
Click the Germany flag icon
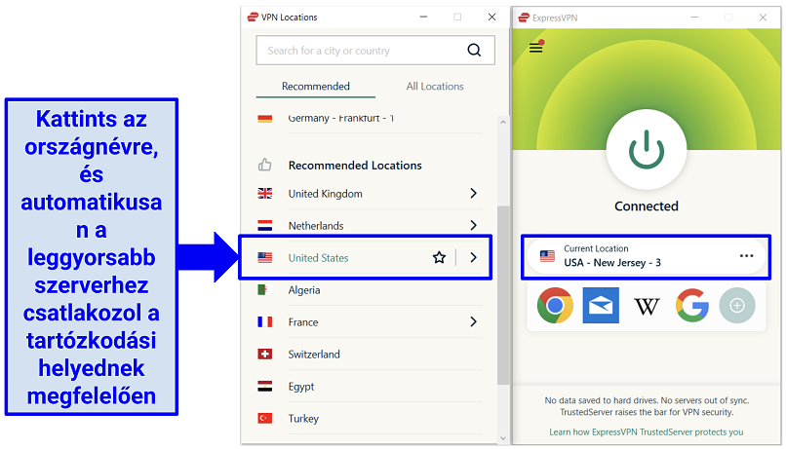264,119
